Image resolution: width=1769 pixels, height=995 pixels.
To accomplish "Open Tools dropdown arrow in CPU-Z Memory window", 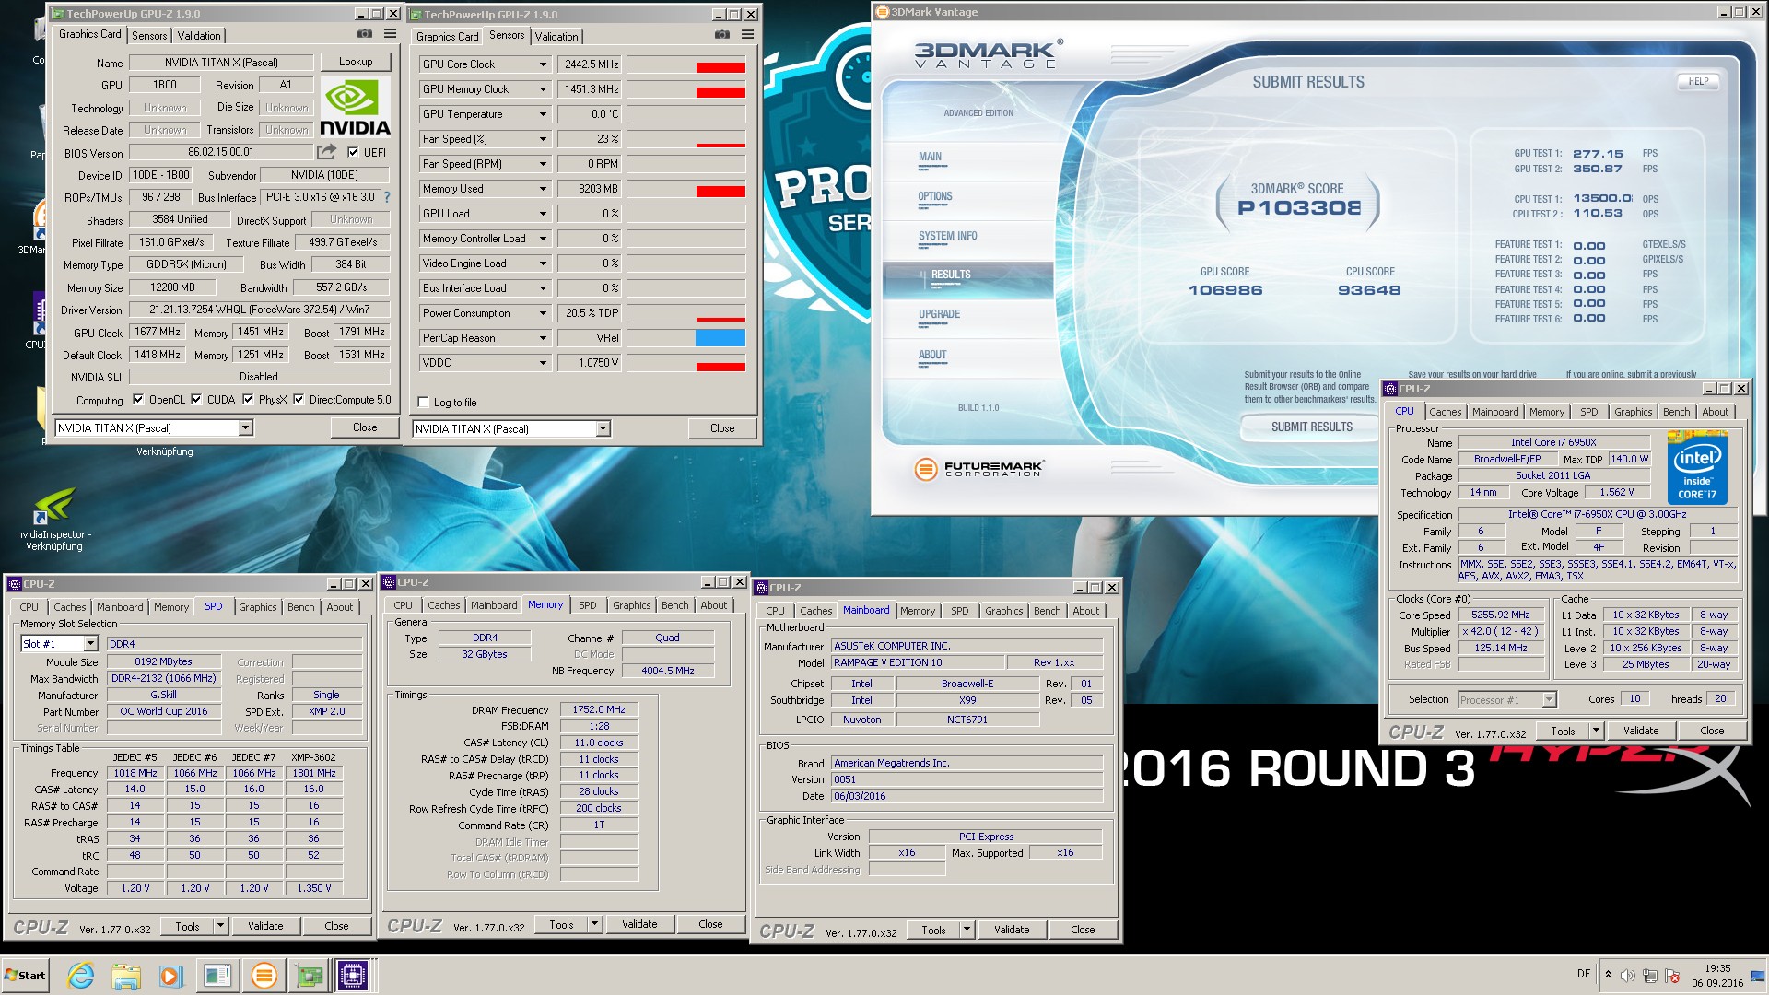I will click(595, 924).
